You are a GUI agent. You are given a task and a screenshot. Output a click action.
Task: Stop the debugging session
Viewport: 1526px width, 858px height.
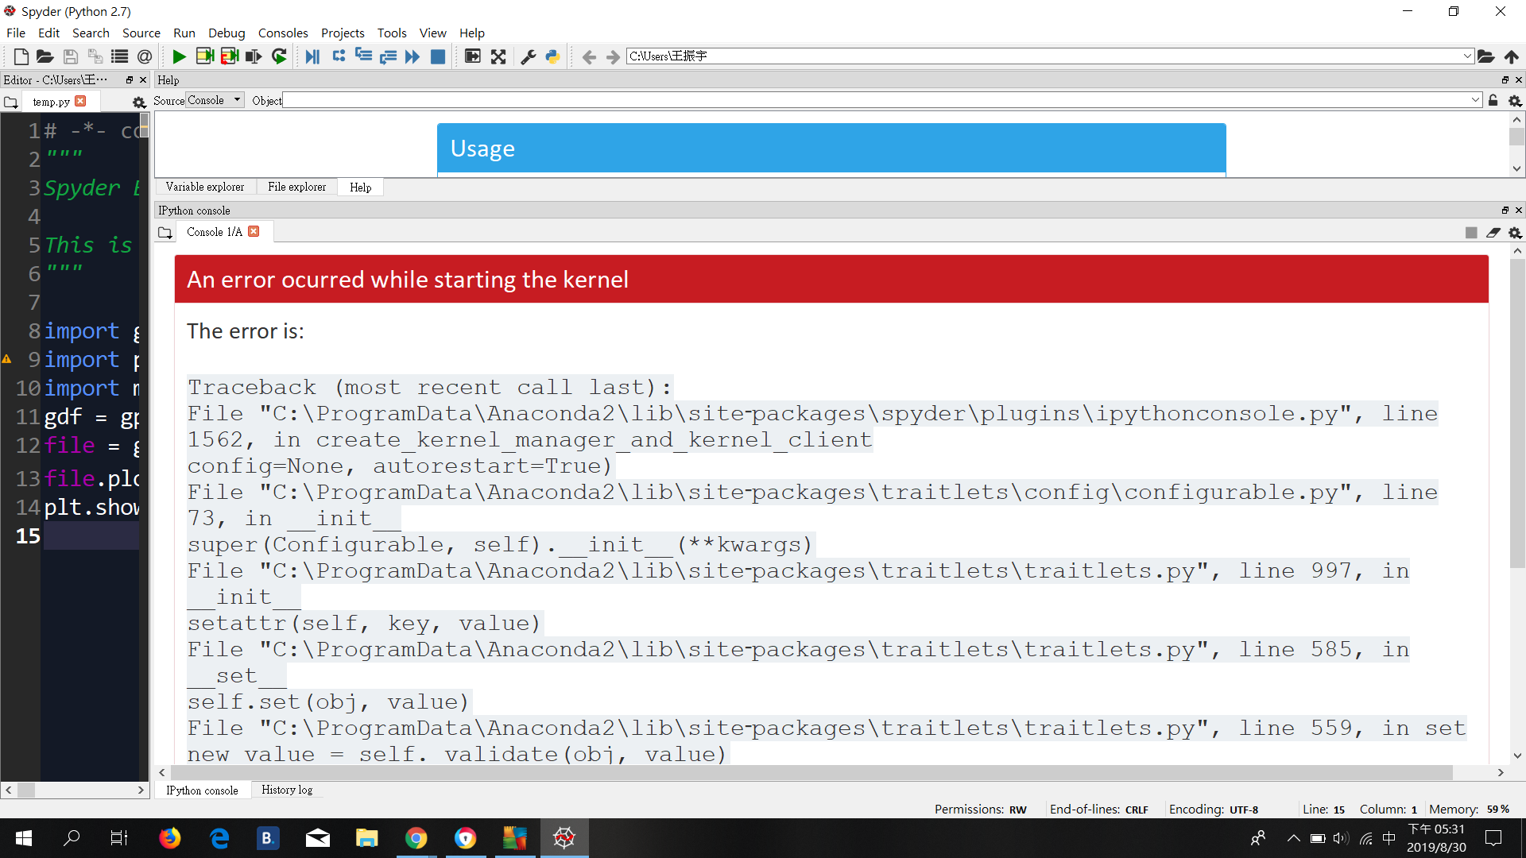(x=437, y=56)
